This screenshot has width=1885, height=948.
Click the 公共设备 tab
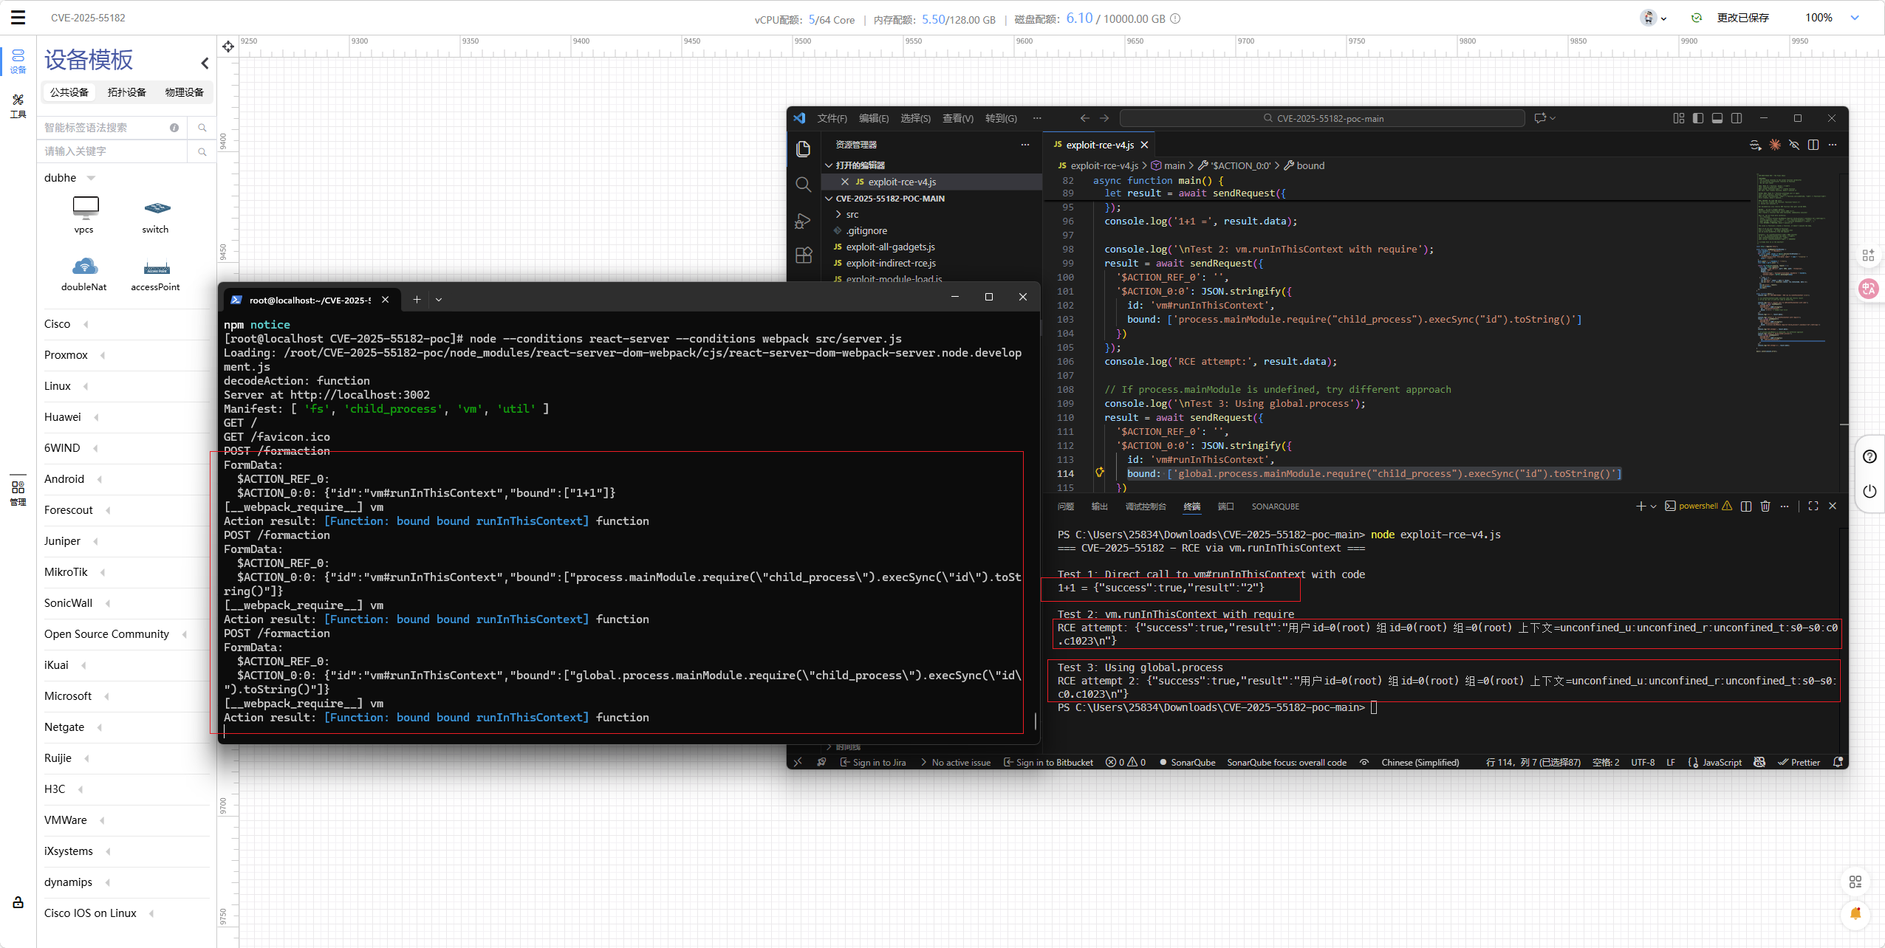[69, 92]
